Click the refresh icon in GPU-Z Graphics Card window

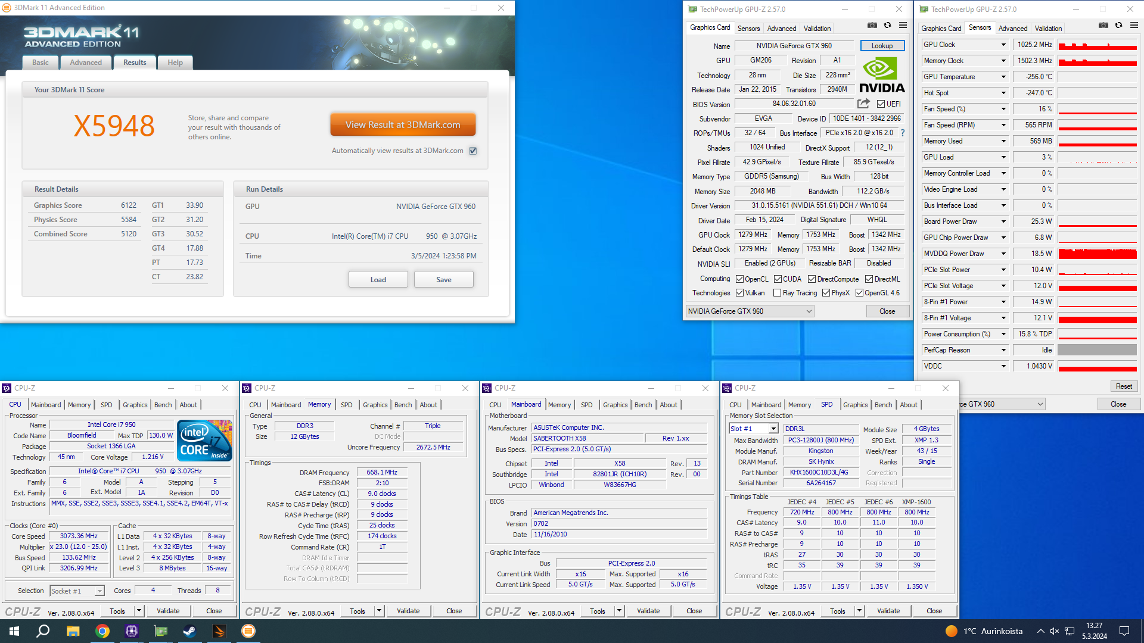click(x=887, y=26)
